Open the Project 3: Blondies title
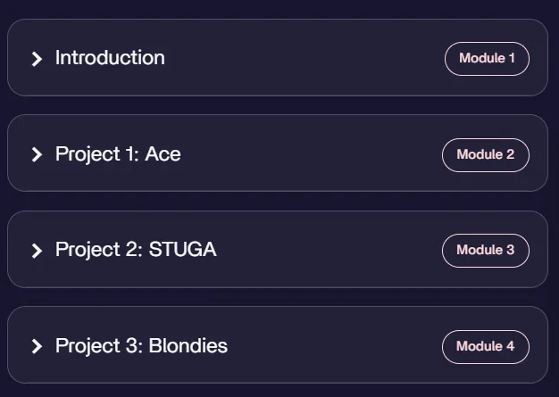This screenshot has height=397, width=559. coord(141,346)
